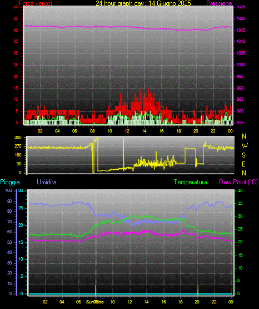Click hour '02' under the temperature graph
Viewport: 259px width, 309px height.
[x=45, y=302]
